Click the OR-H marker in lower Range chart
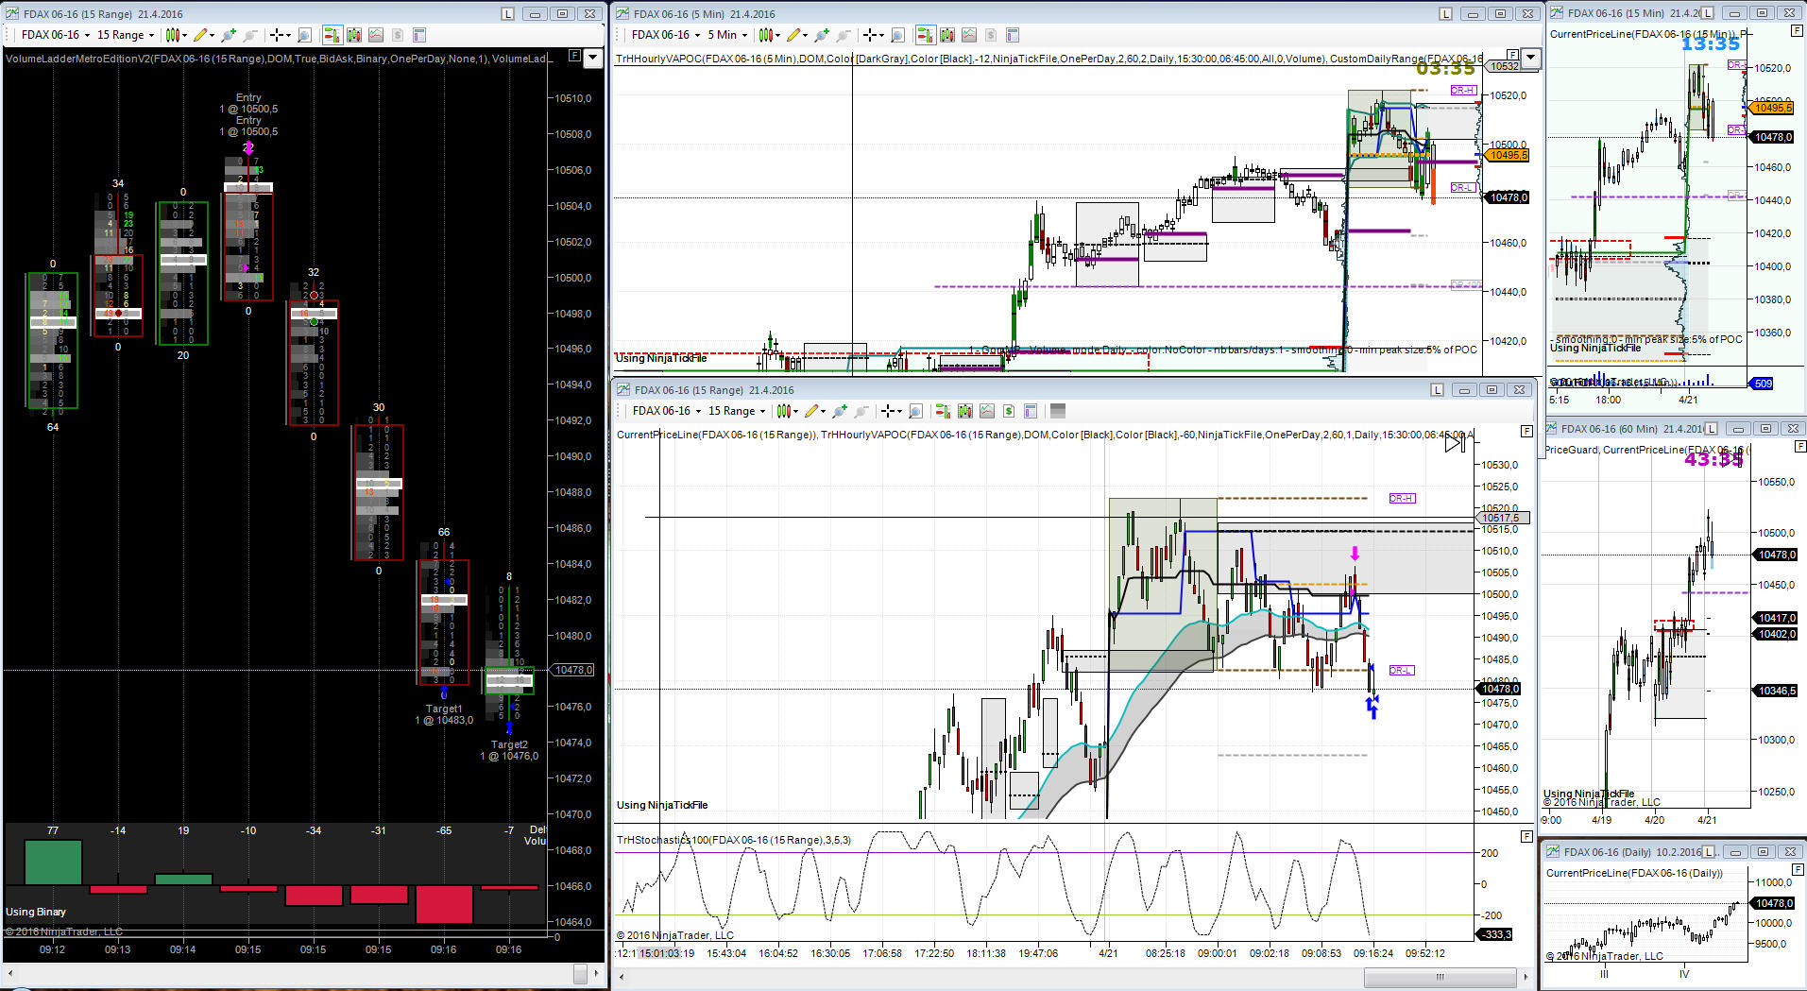 click(1402, 499)
